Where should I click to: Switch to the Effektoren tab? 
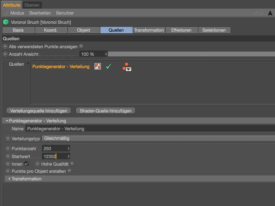click(181, 30)
